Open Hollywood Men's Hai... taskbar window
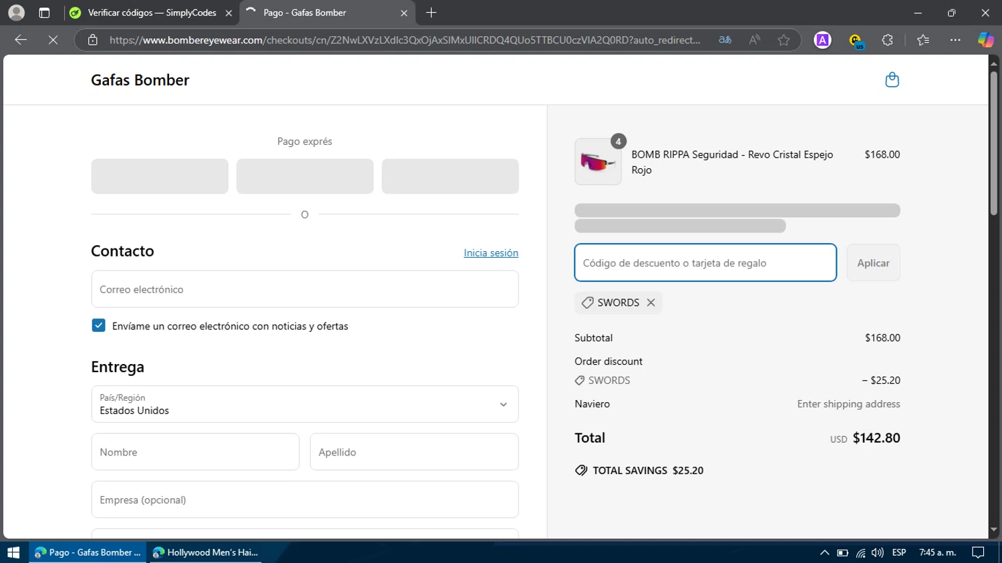The height and width of the screenshot is (563, 1002). point(206,552)
